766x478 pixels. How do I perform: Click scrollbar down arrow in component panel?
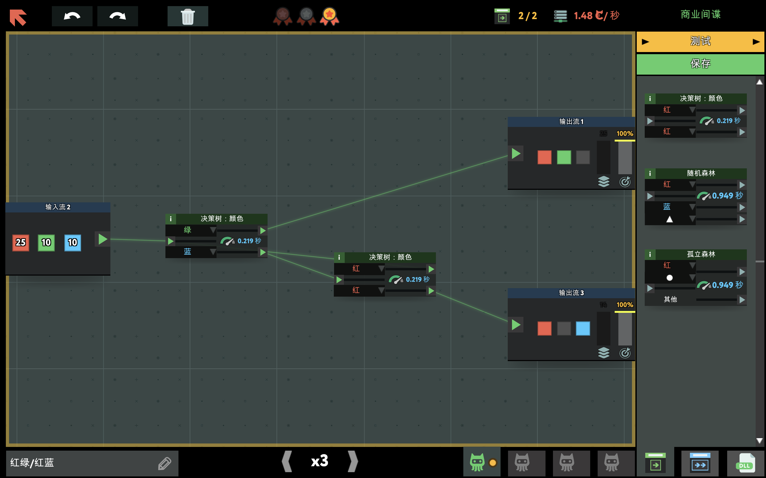coord(759,440)
